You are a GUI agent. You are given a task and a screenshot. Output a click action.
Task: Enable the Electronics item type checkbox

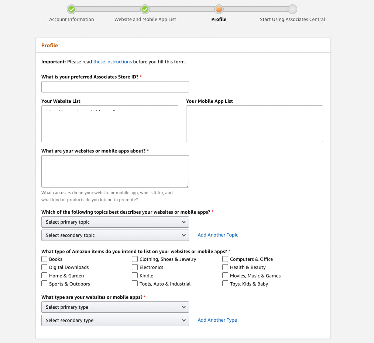click(135, 267)
